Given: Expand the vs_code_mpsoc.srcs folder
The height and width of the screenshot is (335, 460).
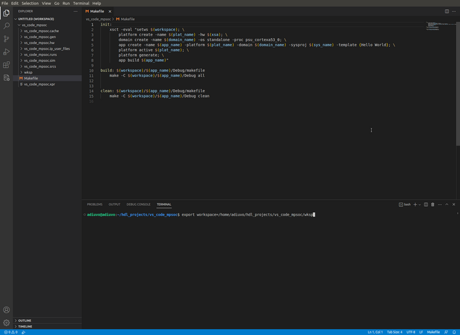Looking at the screenshot, I should (x=40, y=66).
